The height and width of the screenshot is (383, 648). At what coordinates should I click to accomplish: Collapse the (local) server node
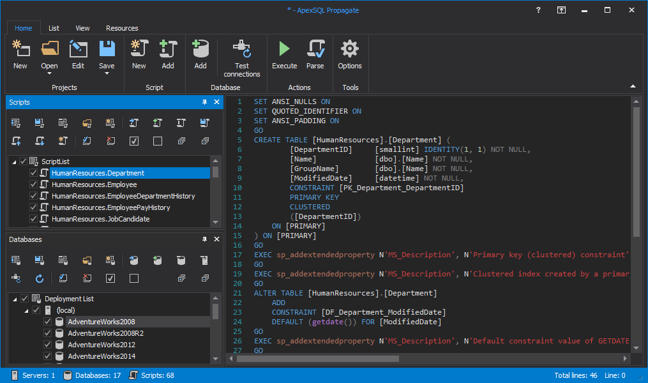[26, 311]
